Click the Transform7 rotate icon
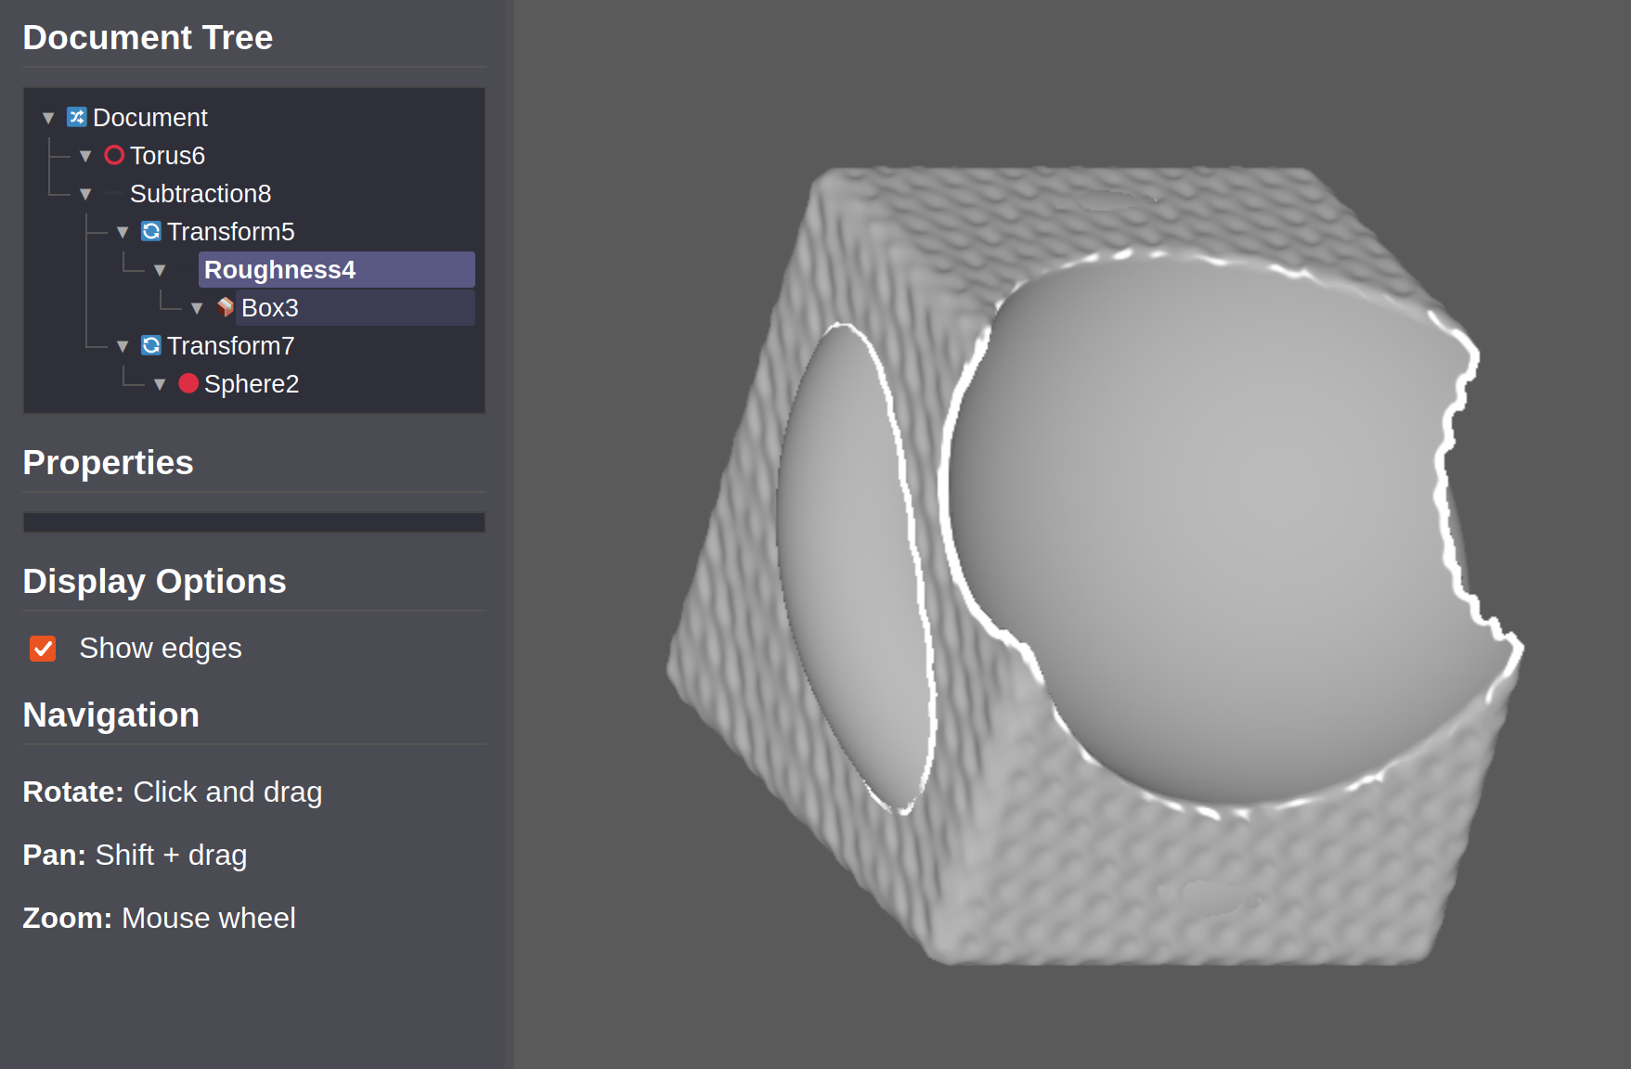The image size is (1631, 1069). click(150, 345)
